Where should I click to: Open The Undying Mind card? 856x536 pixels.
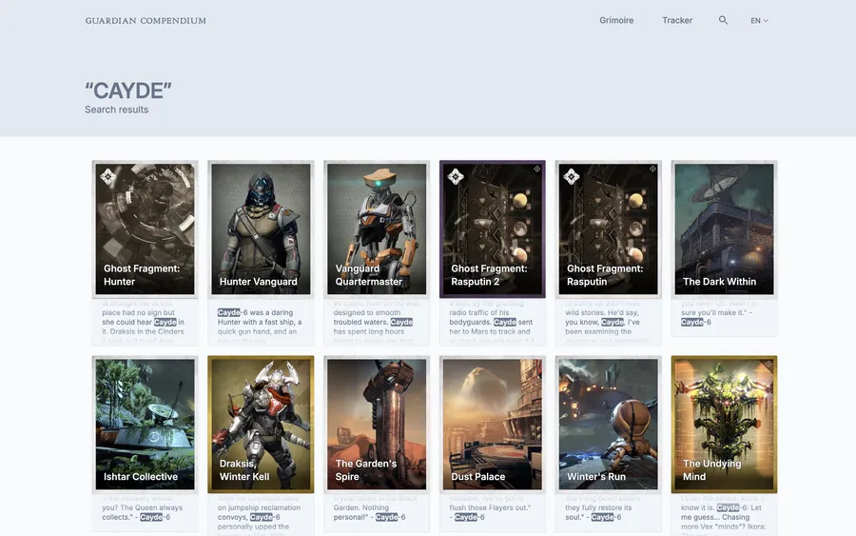[724, 424]
